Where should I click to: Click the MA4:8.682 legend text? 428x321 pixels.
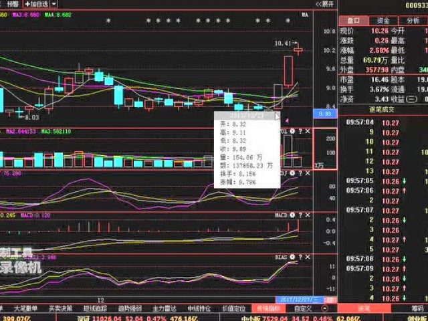click(58, 15)
